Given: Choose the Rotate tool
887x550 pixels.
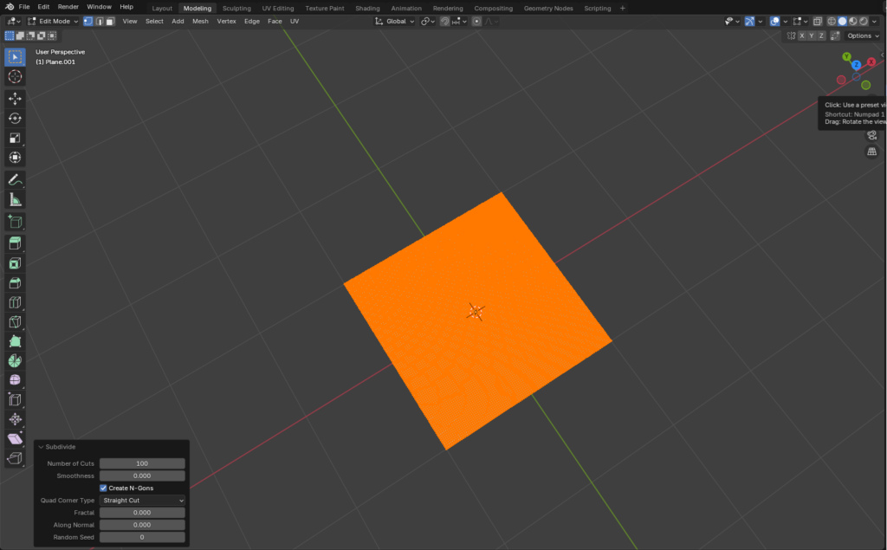Looking at the screenshot, I should click(x=16, y=119).
